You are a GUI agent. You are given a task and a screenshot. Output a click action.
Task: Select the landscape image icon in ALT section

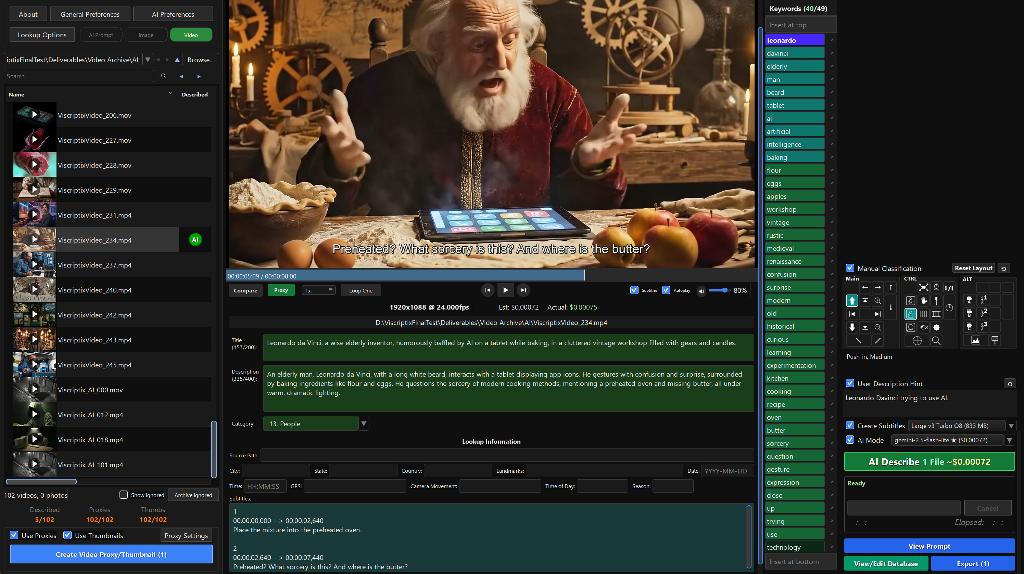tap(975, 341)
